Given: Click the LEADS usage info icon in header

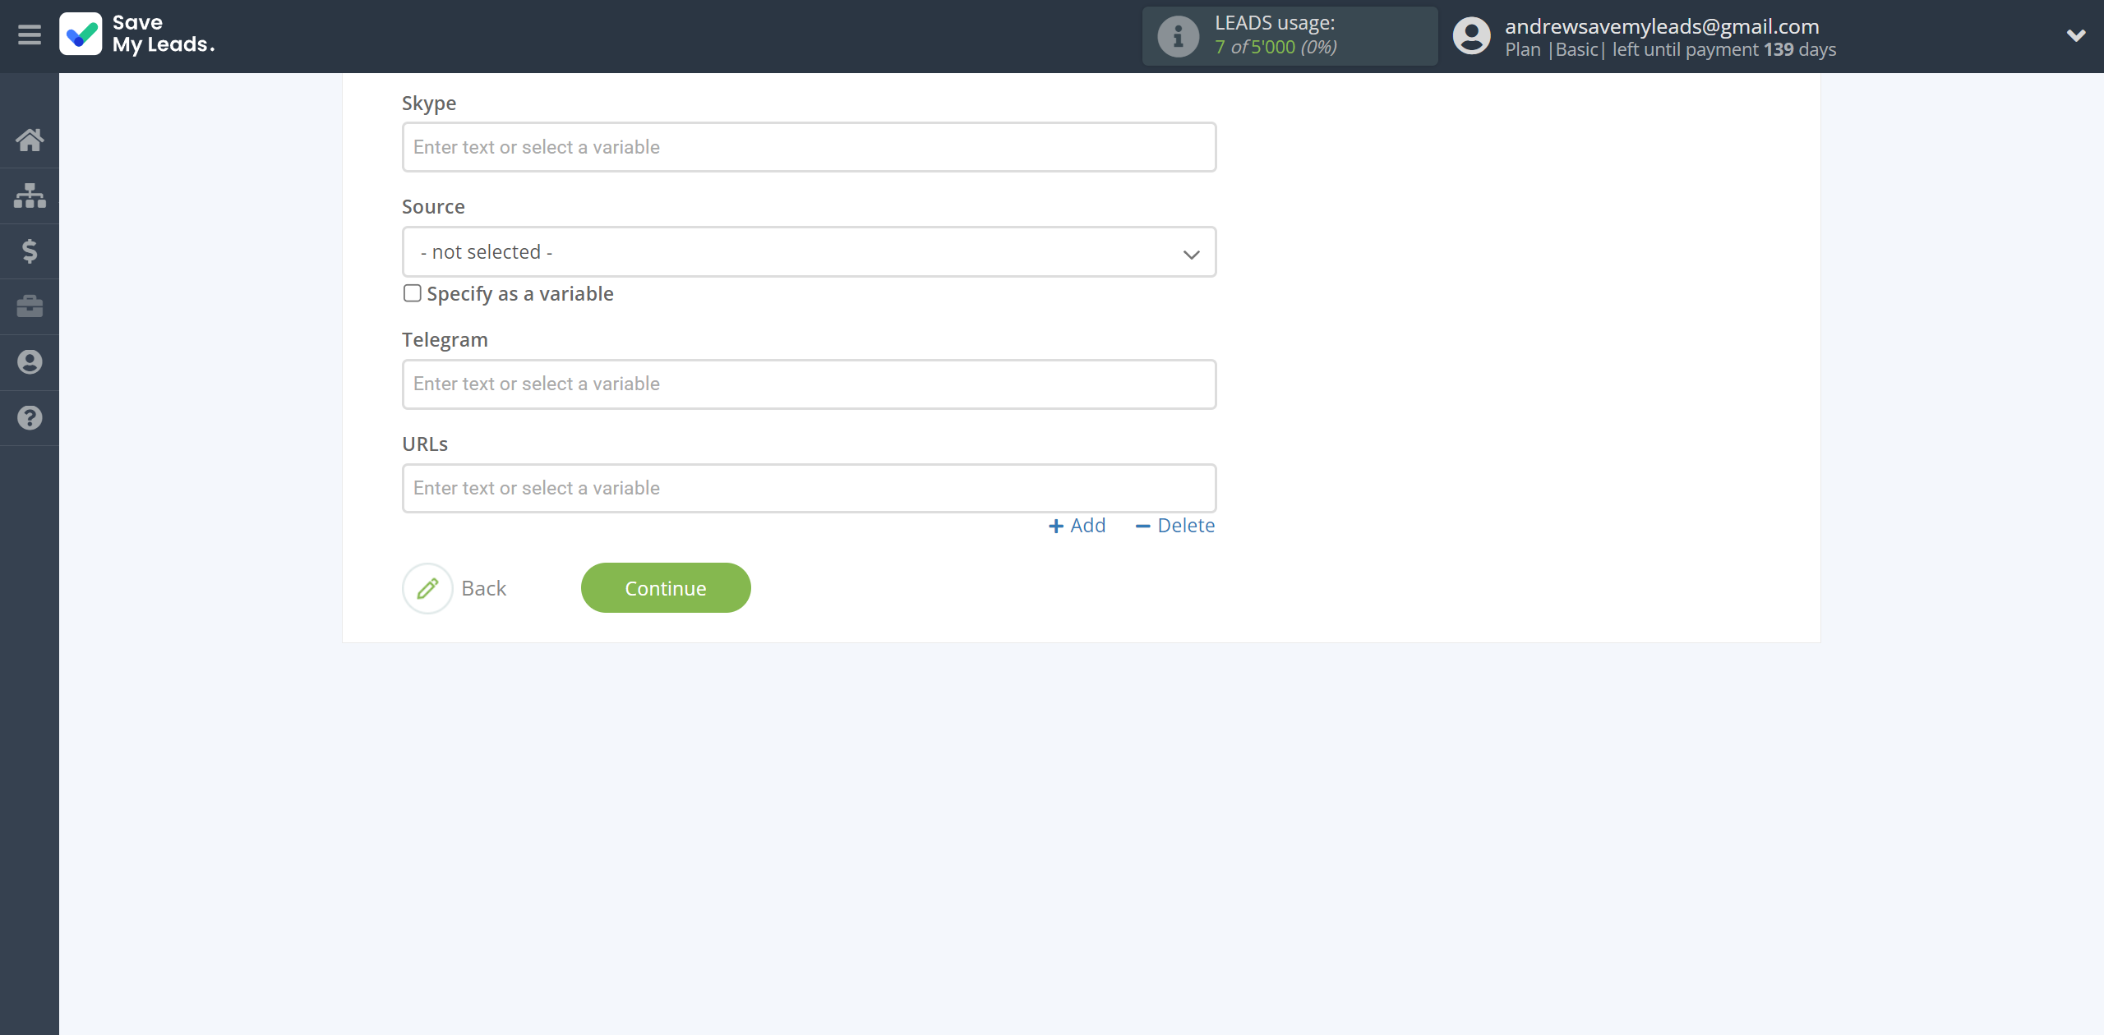Looking at the screenshot, I should click(1175, 36).
